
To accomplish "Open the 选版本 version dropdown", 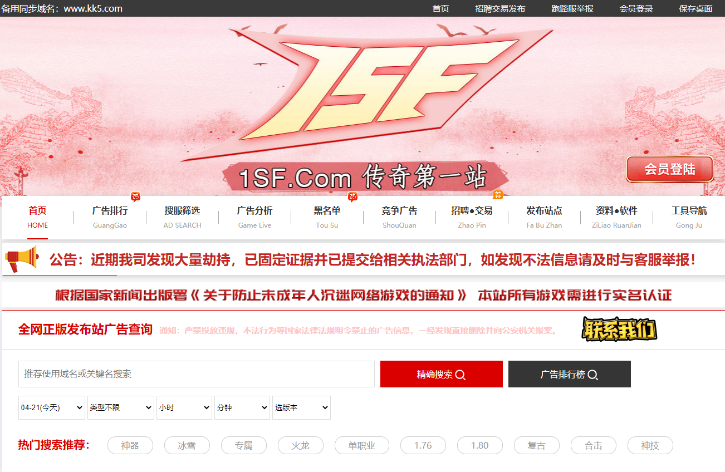I will coord(301,407).
